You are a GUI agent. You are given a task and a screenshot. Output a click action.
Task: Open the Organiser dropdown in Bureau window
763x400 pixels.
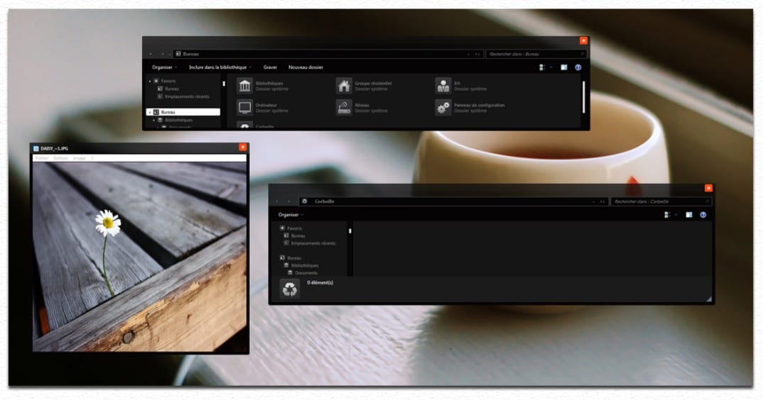[x=164, y=67]
